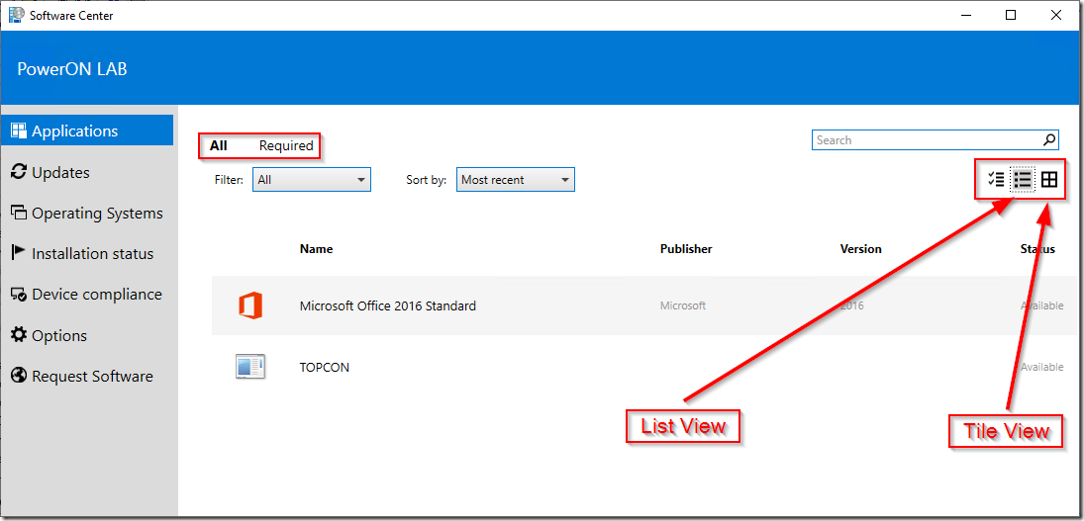Switch to Tile View icon
This screenshot has width=1084, height=521.
coord(1049,179)
